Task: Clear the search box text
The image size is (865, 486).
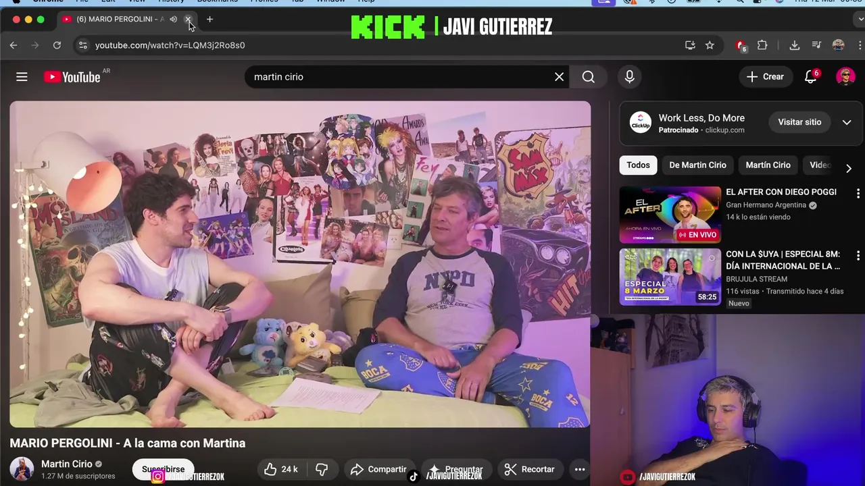Action: point(559,77)
